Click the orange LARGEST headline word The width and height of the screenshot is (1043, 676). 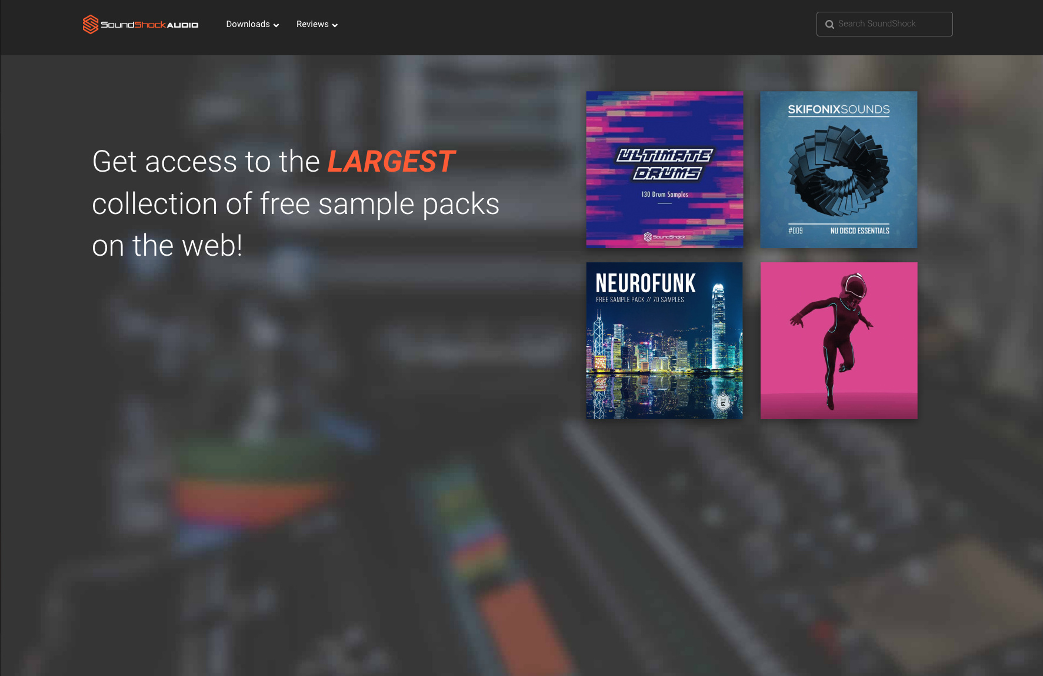coord(391,162)
